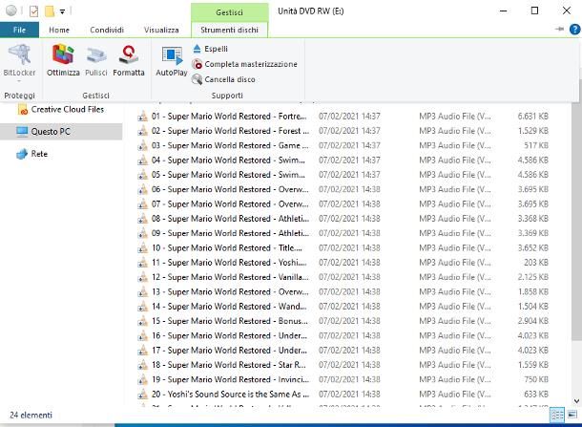Select Questo PC in the navigation pane

[51, 131]
